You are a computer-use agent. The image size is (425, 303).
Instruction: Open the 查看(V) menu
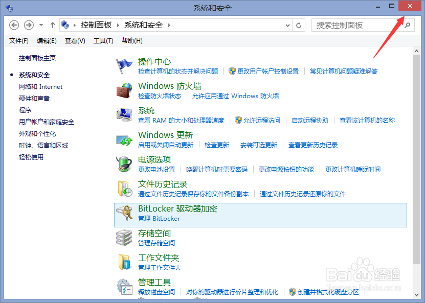(75, 40)
